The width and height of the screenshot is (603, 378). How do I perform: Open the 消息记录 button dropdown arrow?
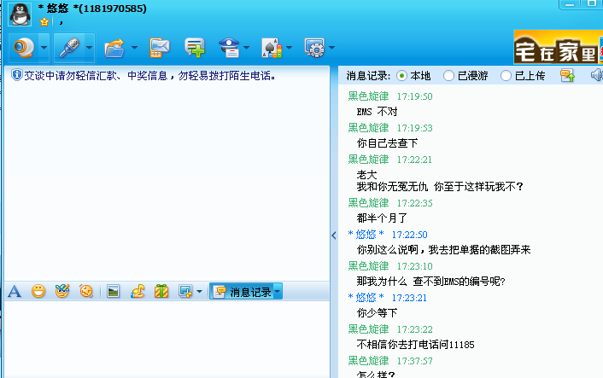(x=278, y=292)
